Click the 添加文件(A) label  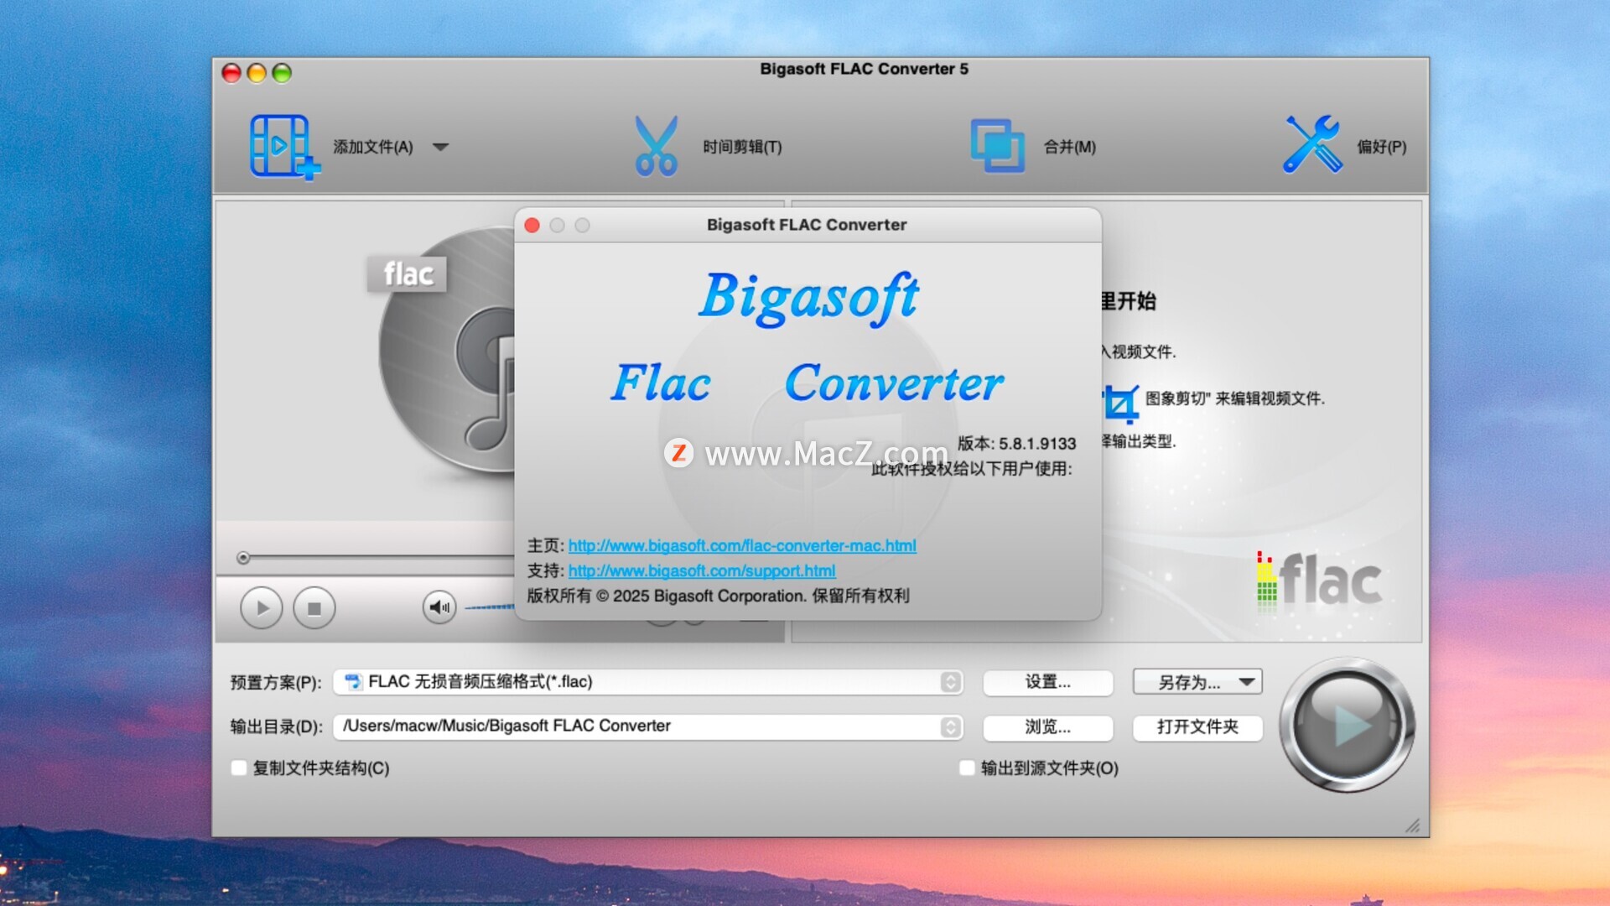click(373, 147)
